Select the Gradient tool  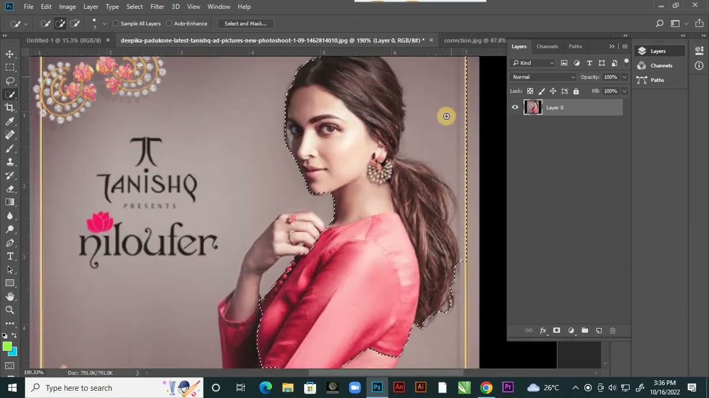(x=10, y=202)
